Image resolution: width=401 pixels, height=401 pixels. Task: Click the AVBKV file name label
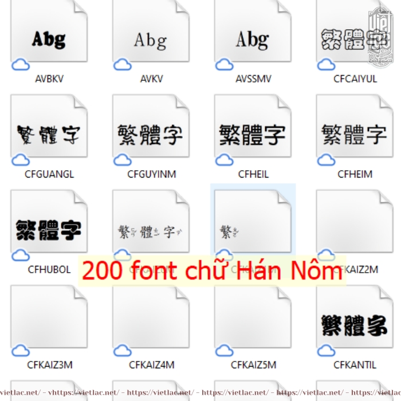coord(49,79)
